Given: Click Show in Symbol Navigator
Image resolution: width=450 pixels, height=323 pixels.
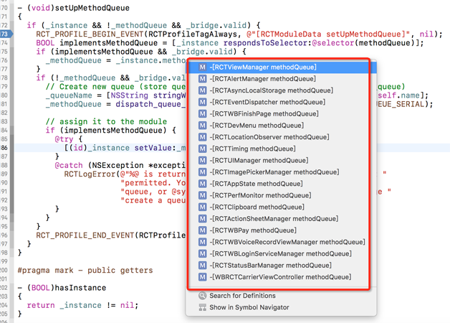Looking at the screenshot, I should [249, 307].
